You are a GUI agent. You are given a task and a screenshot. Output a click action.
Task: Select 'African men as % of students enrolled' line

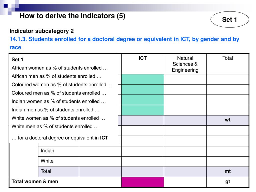56,76
